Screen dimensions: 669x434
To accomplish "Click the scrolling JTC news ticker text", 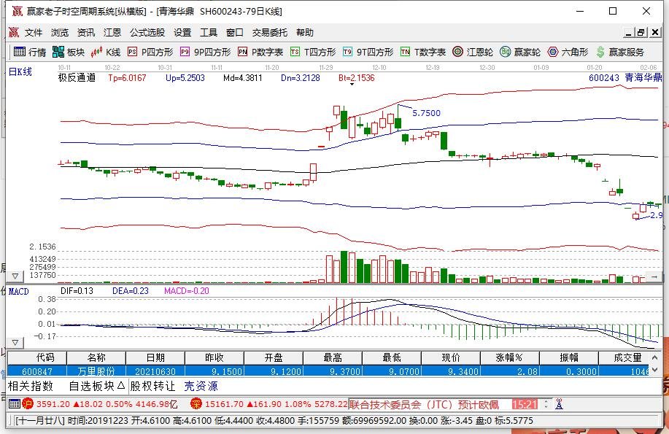I will (x=424, y=403).
